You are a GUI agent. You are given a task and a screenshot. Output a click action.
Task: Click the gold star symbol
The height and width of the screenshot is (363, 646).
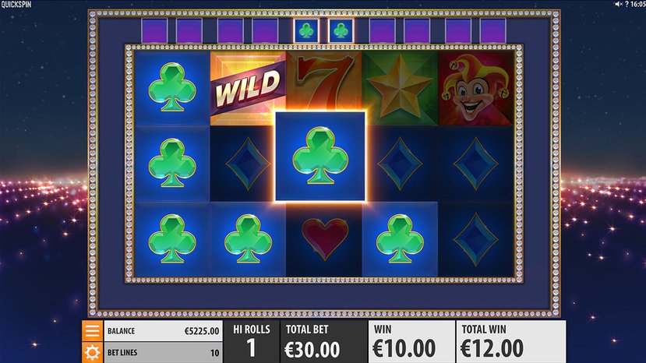400,88
